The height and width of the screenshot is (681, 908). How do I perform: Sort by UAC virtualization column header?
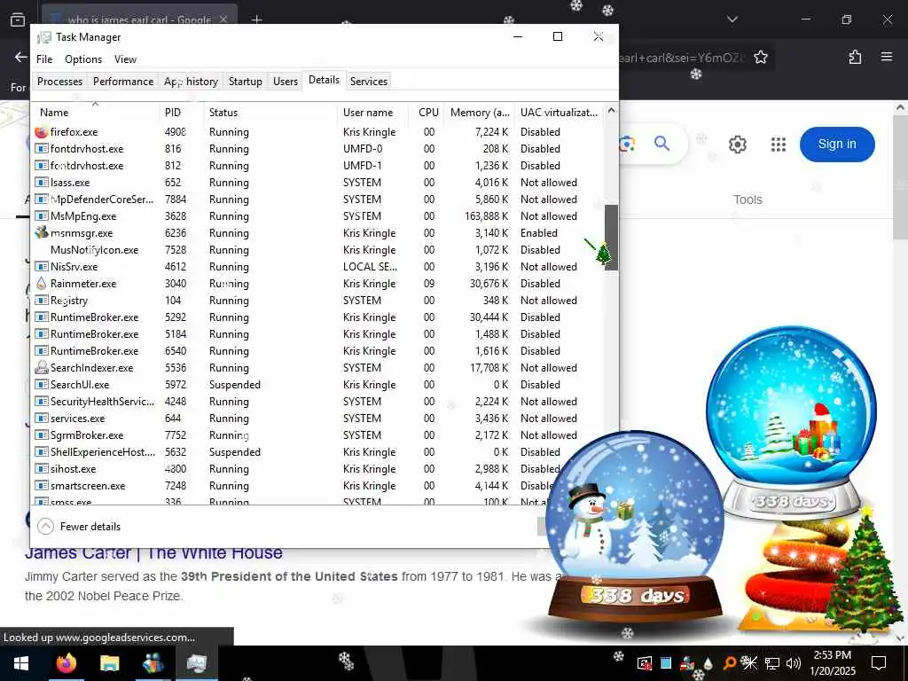point(560,112)
